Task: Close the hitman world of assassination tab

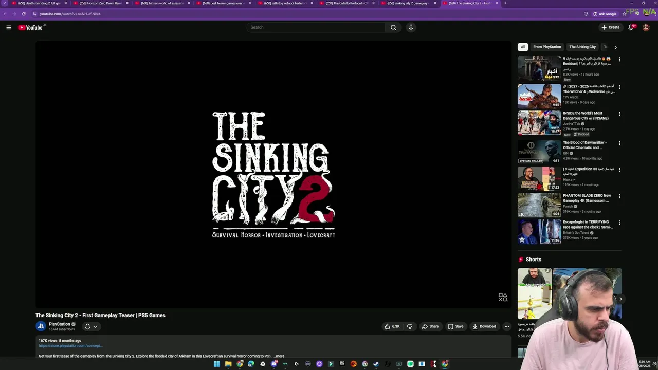Action: tap(189, 3)
